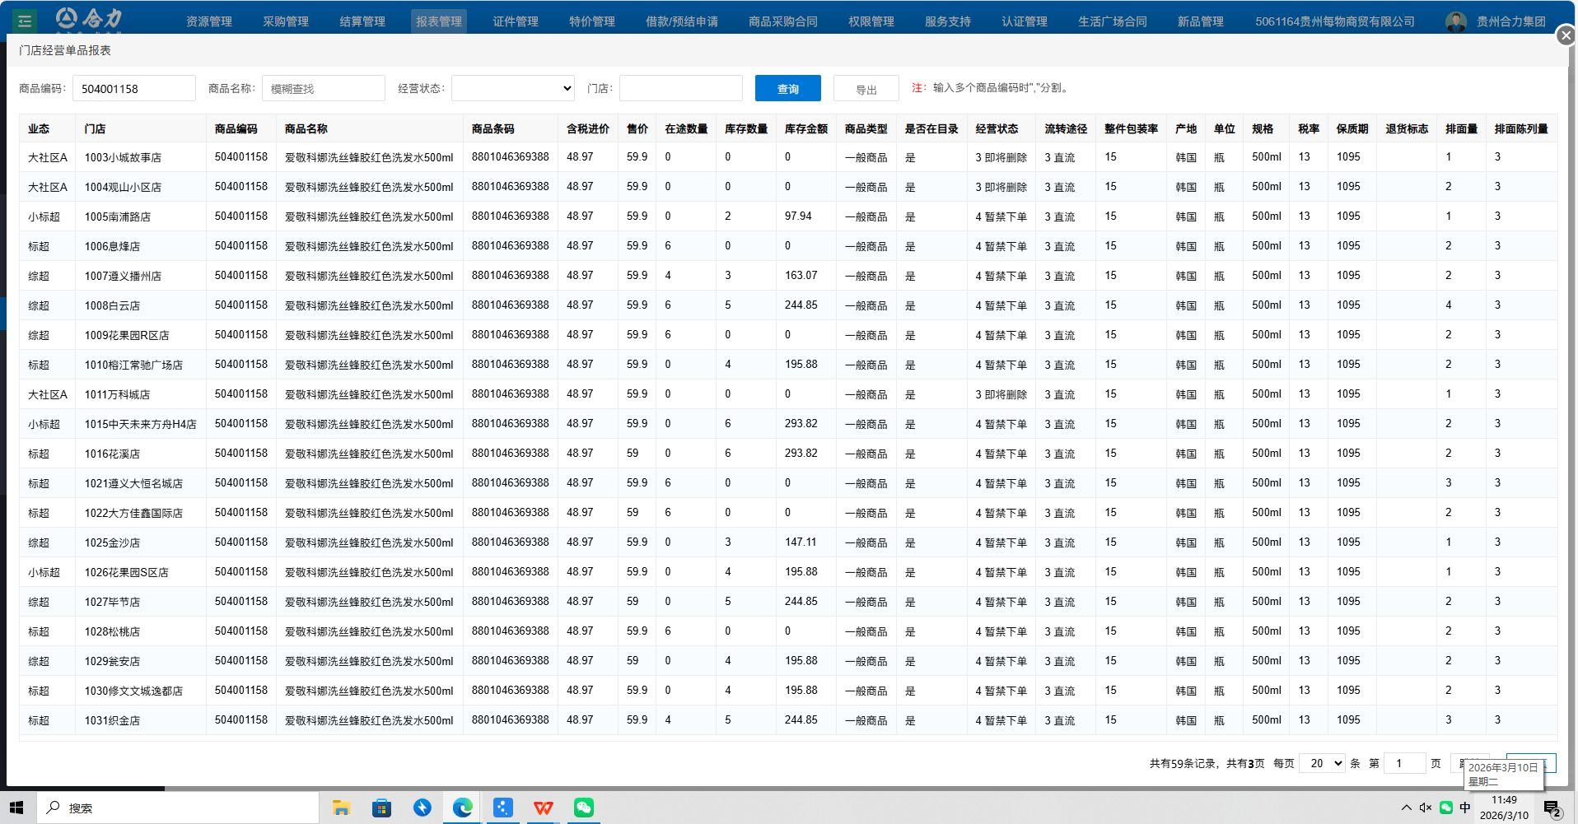The width and height of the screenshot is (1578, 824).
Task: Open the Windows Start menu
Action: coord(17,808)
